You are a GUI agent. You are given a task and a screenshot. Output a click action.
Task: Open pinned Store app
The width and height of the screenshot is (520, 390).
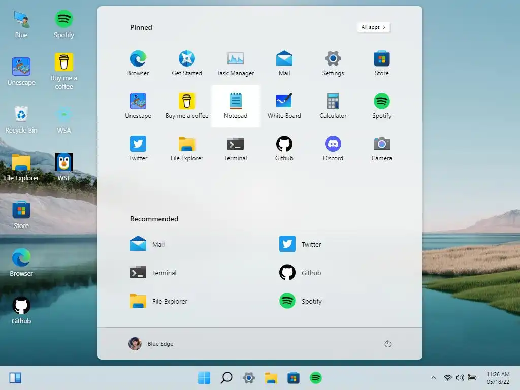pyautogui.click(x=382, y=63)
